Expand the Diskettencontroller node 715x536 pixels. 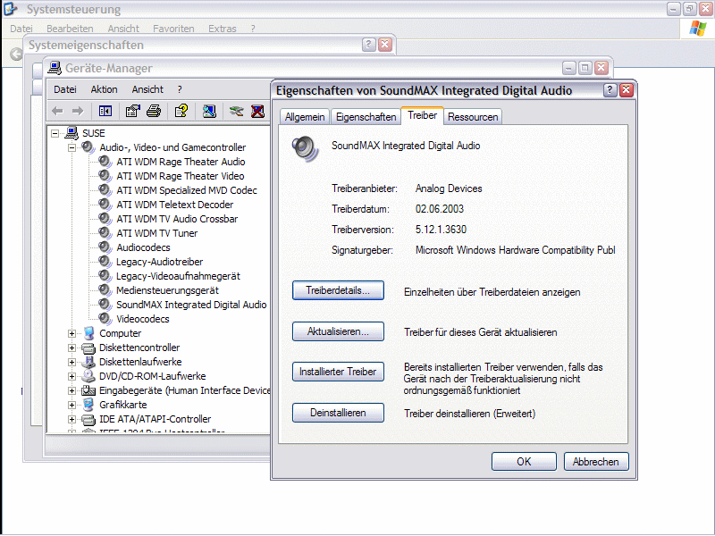(71, 348)
